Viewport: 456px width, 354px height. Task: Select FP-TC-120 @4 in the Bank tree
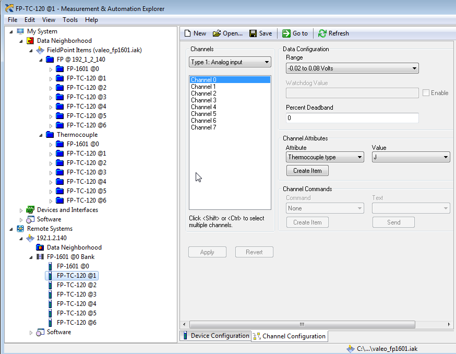click(x=77, y=304)
